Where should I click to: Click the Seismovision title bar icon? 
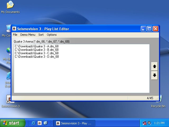[15, 29]
